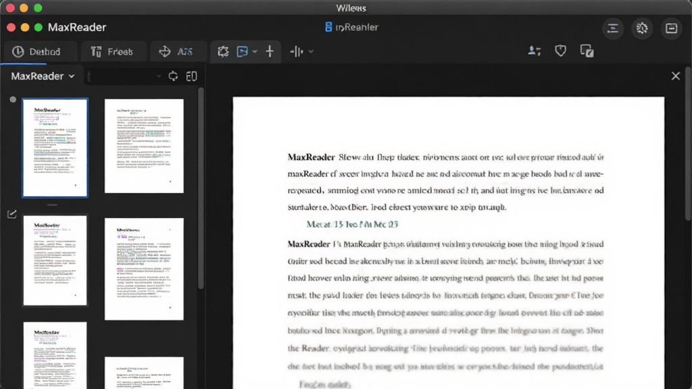This screenshot has height=389, width=692.
Task: Click the plus add icon in the toolbar
Action: tap(270, 51)
